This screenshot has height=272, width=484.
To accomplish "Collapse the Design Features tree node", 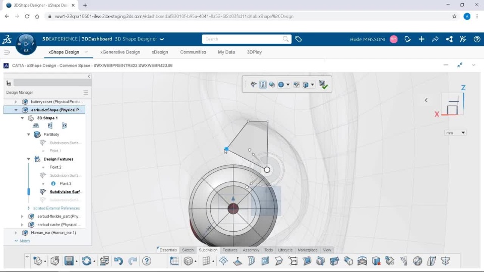I will (x=29, y=159).
